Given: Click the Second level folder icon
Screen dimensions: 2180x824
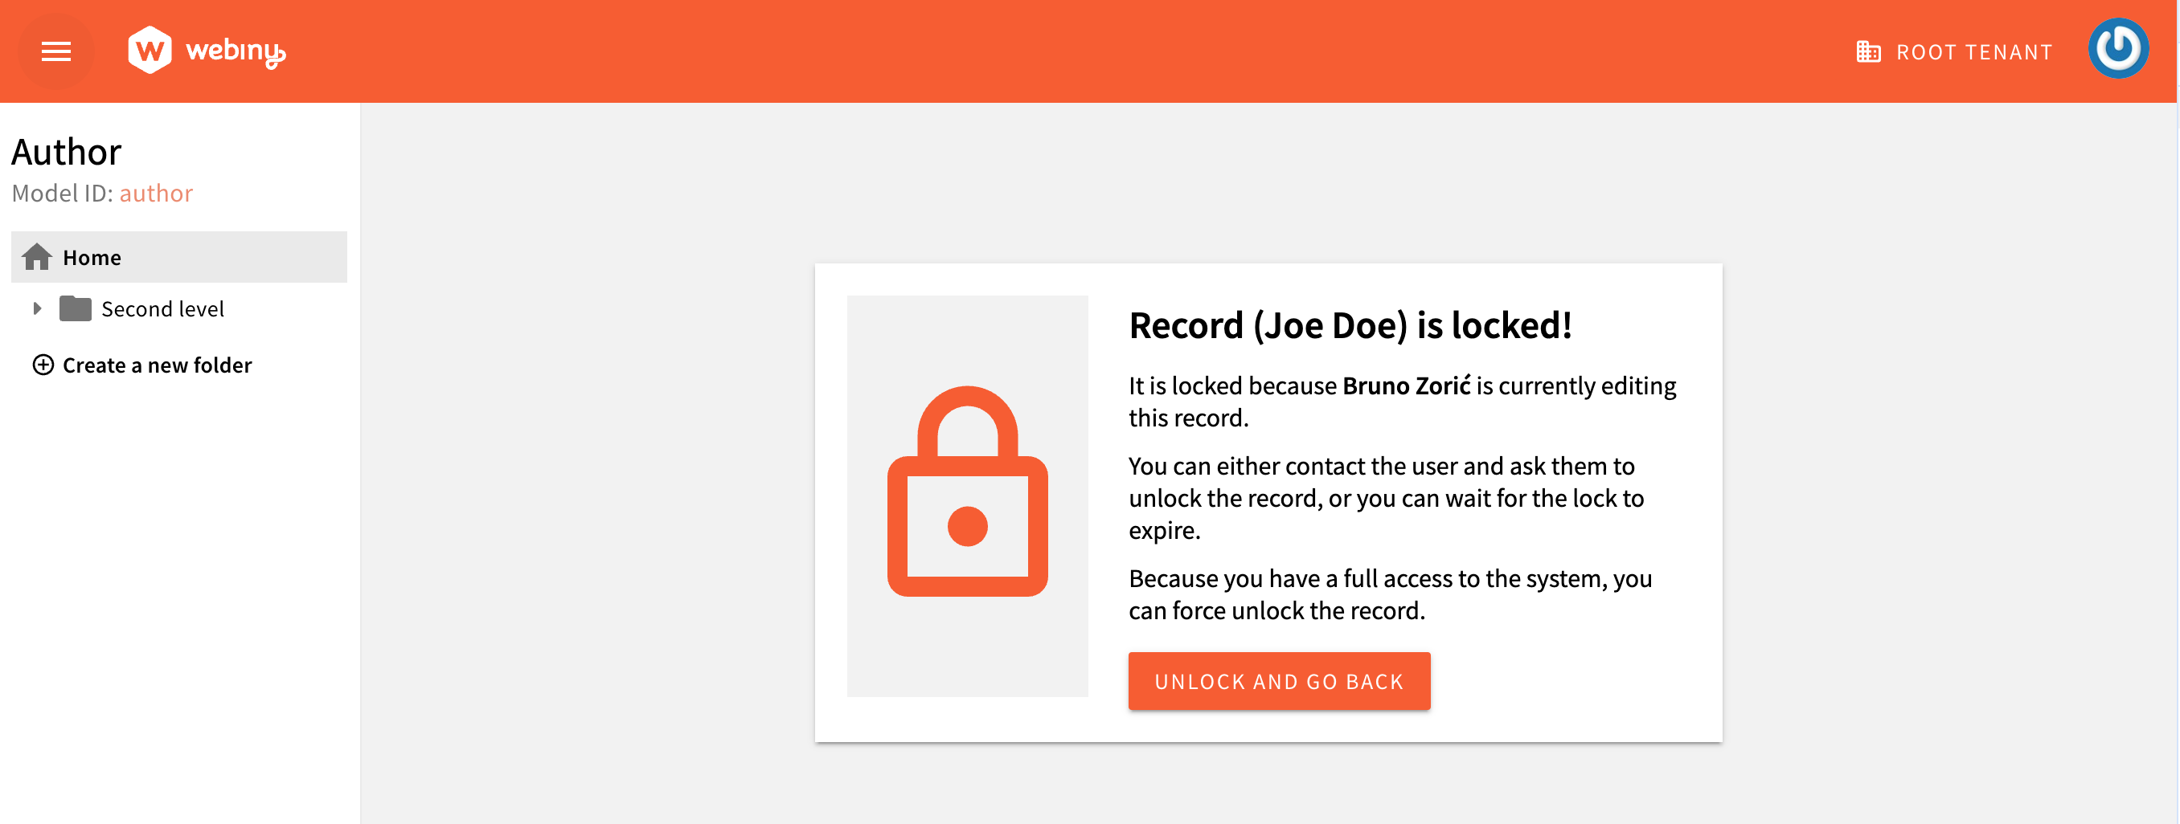Looking at the screenshot, I should point(76,308).
